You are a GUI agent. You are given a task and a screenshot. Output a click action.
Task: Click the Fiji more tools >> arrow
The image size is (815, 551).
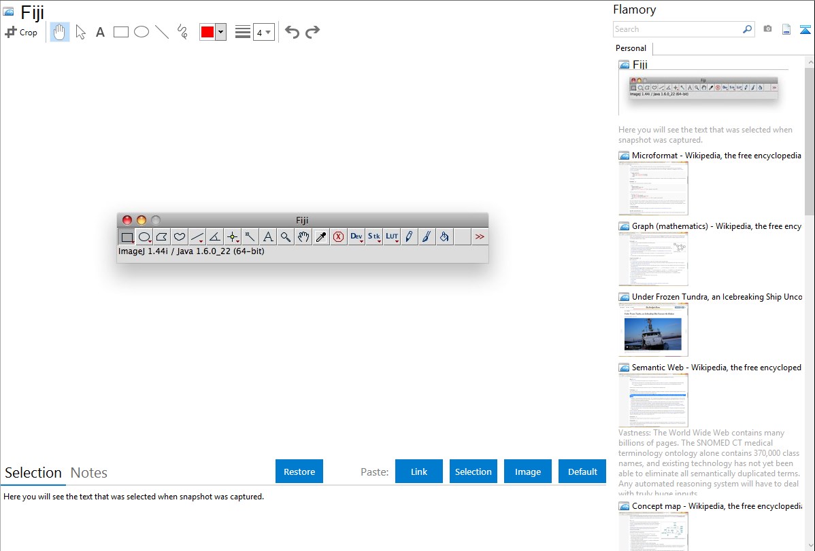click(479, 237)
